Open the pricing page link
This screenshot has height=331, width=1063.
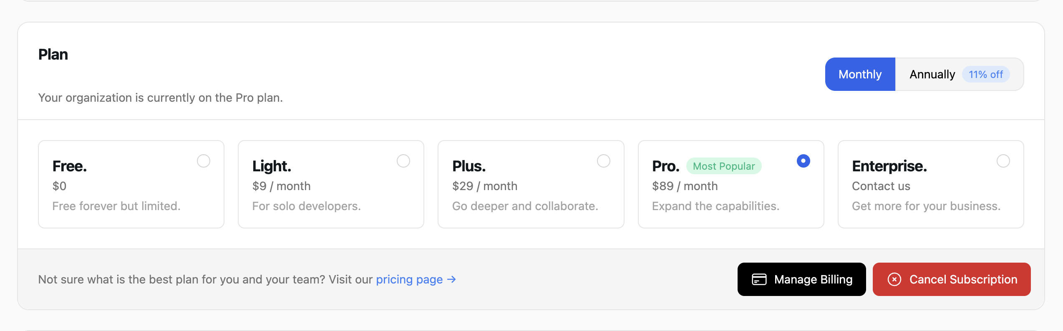409,279
